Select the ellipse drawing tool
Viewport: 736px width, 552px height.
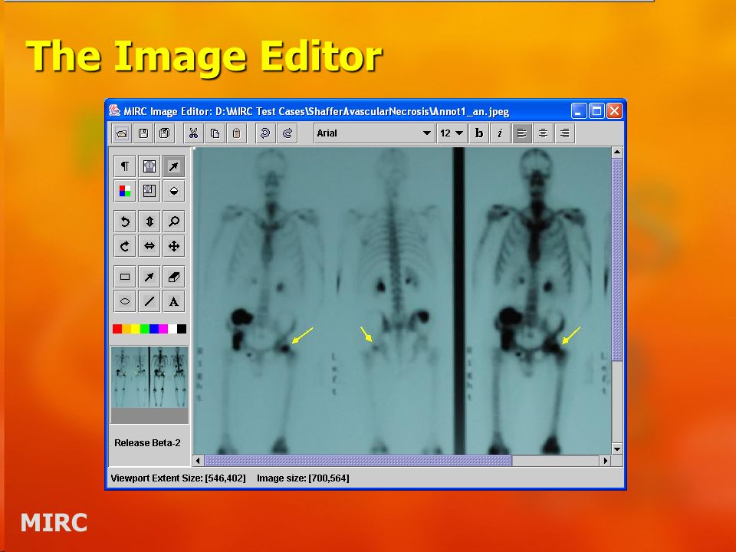[x=125, y=301]
